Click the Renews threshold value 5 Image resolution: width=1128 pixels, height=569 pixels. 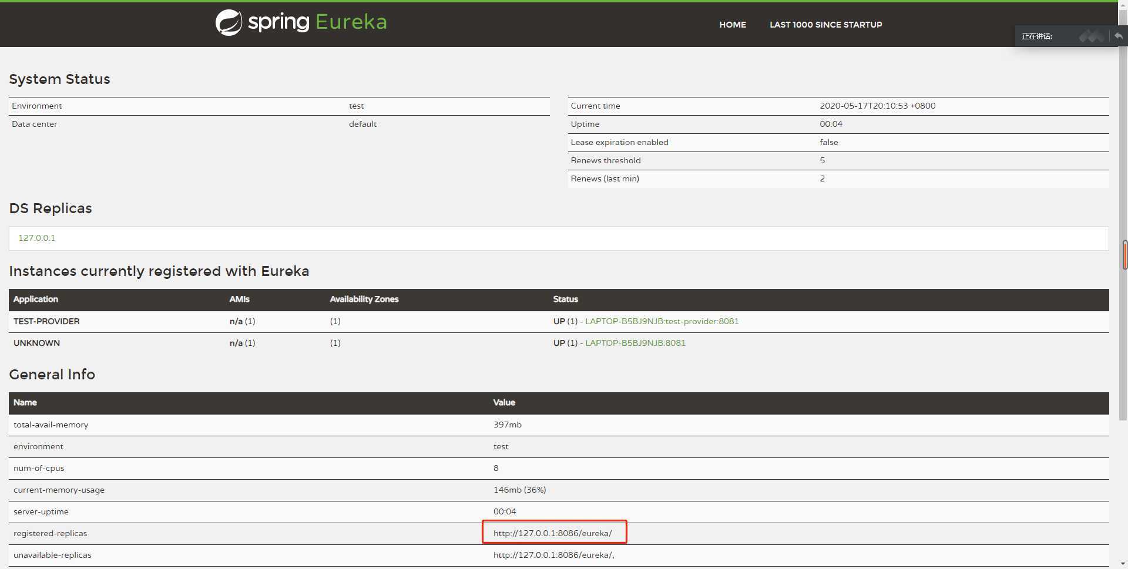[x=822, y=160]
